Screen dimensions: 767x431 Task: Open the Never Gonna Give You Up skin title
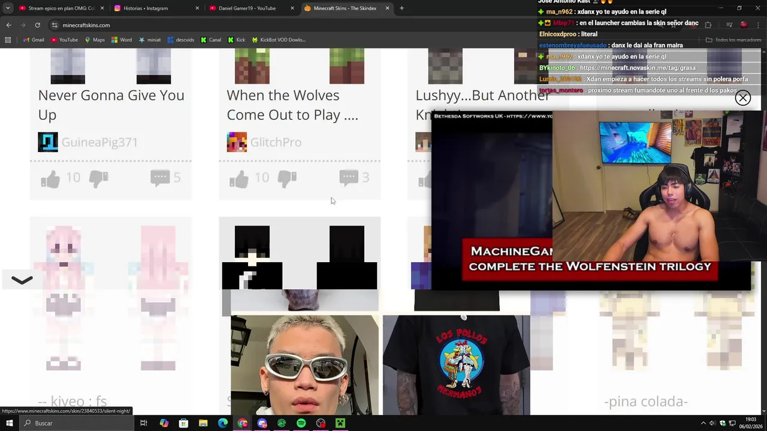pos(111,105)
